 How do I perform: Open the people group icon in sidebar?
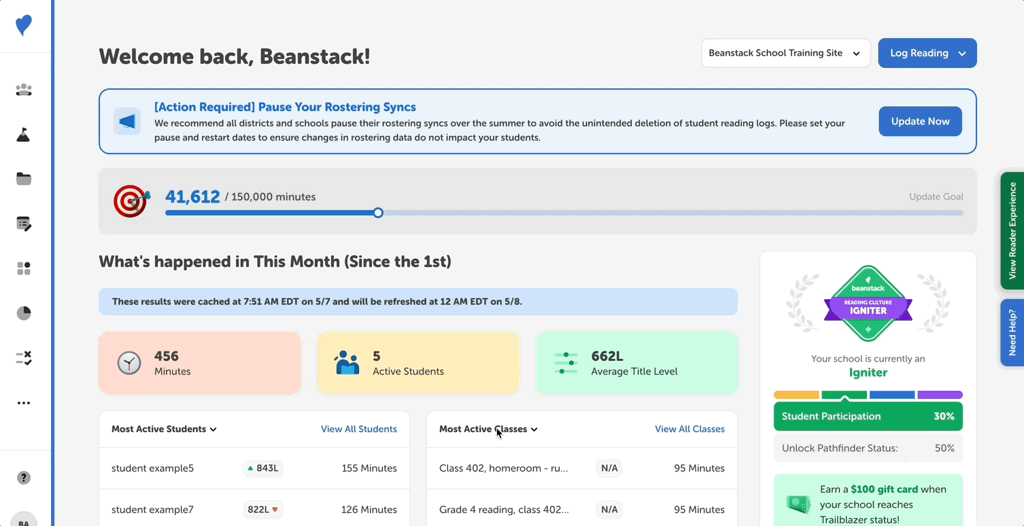(x=24, y=90)
